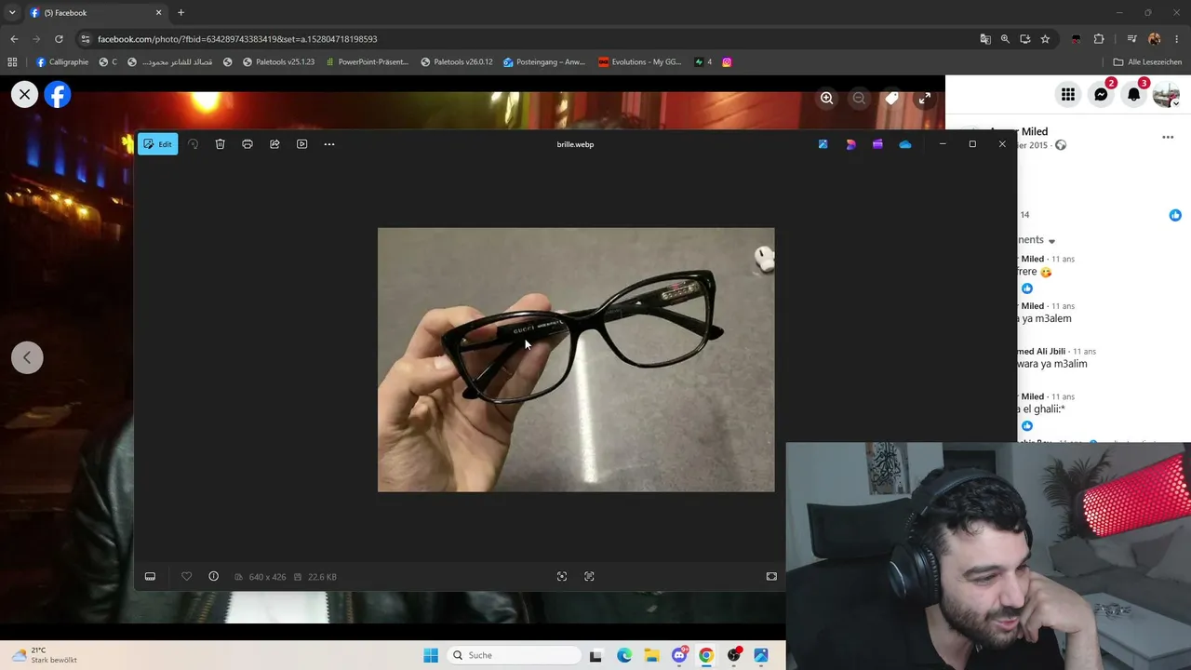Screen dimensions: 1191x670
Task: Open the Instagram bookmark icon
Action: click(x=727, y=62)
